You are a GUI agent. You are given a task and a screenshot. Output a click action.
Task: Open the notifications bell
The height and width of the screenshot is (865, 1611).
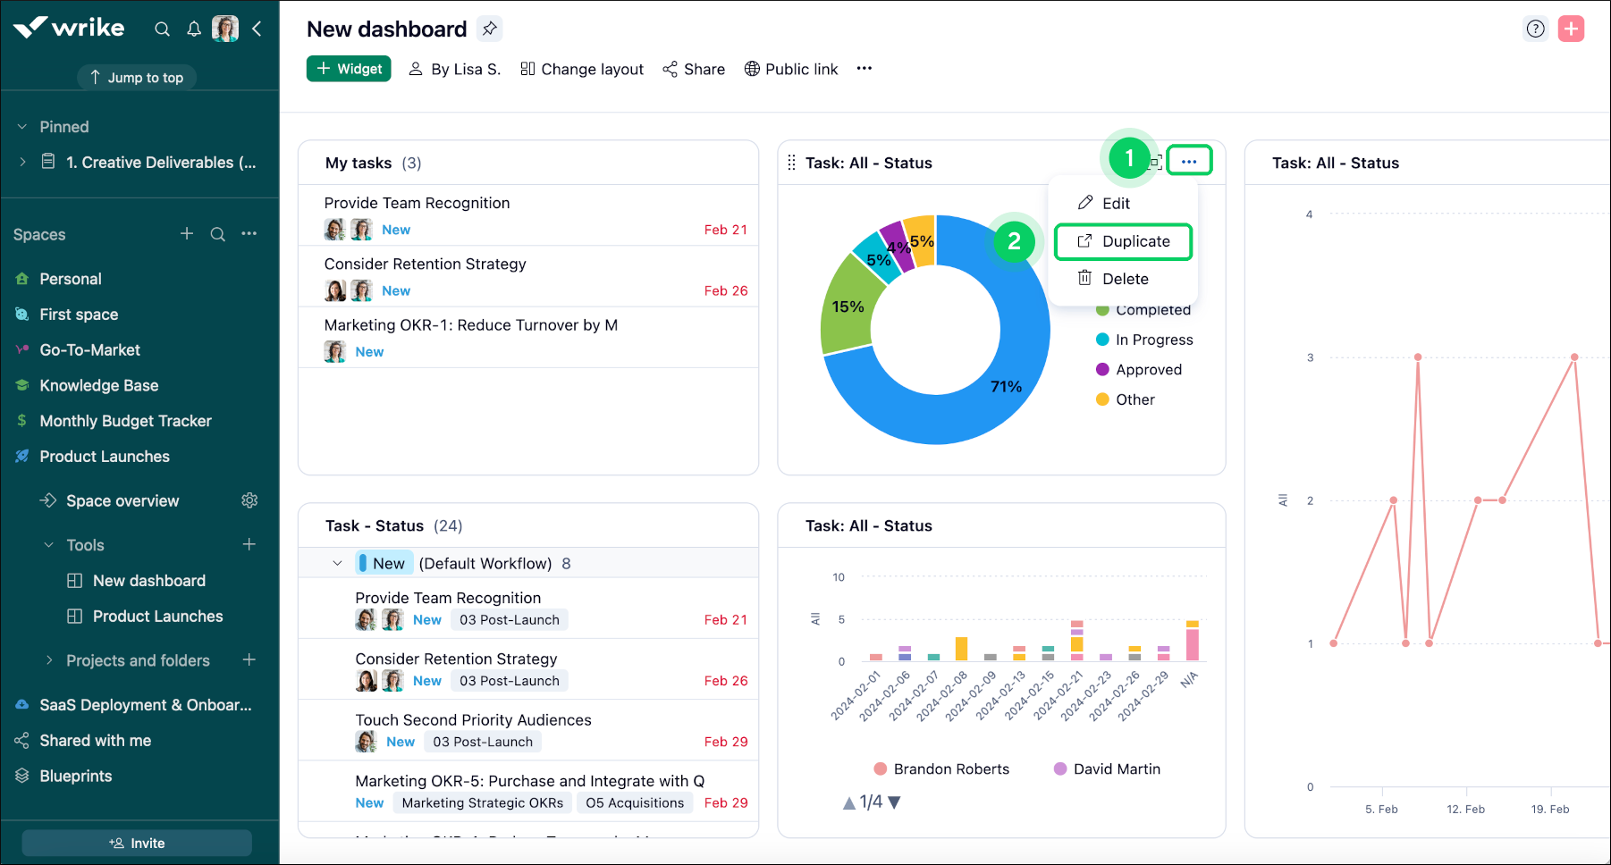[194, 29]
